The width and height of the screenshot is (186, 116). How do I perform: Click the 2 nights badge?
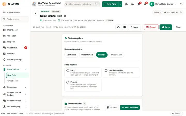(110, 20)
